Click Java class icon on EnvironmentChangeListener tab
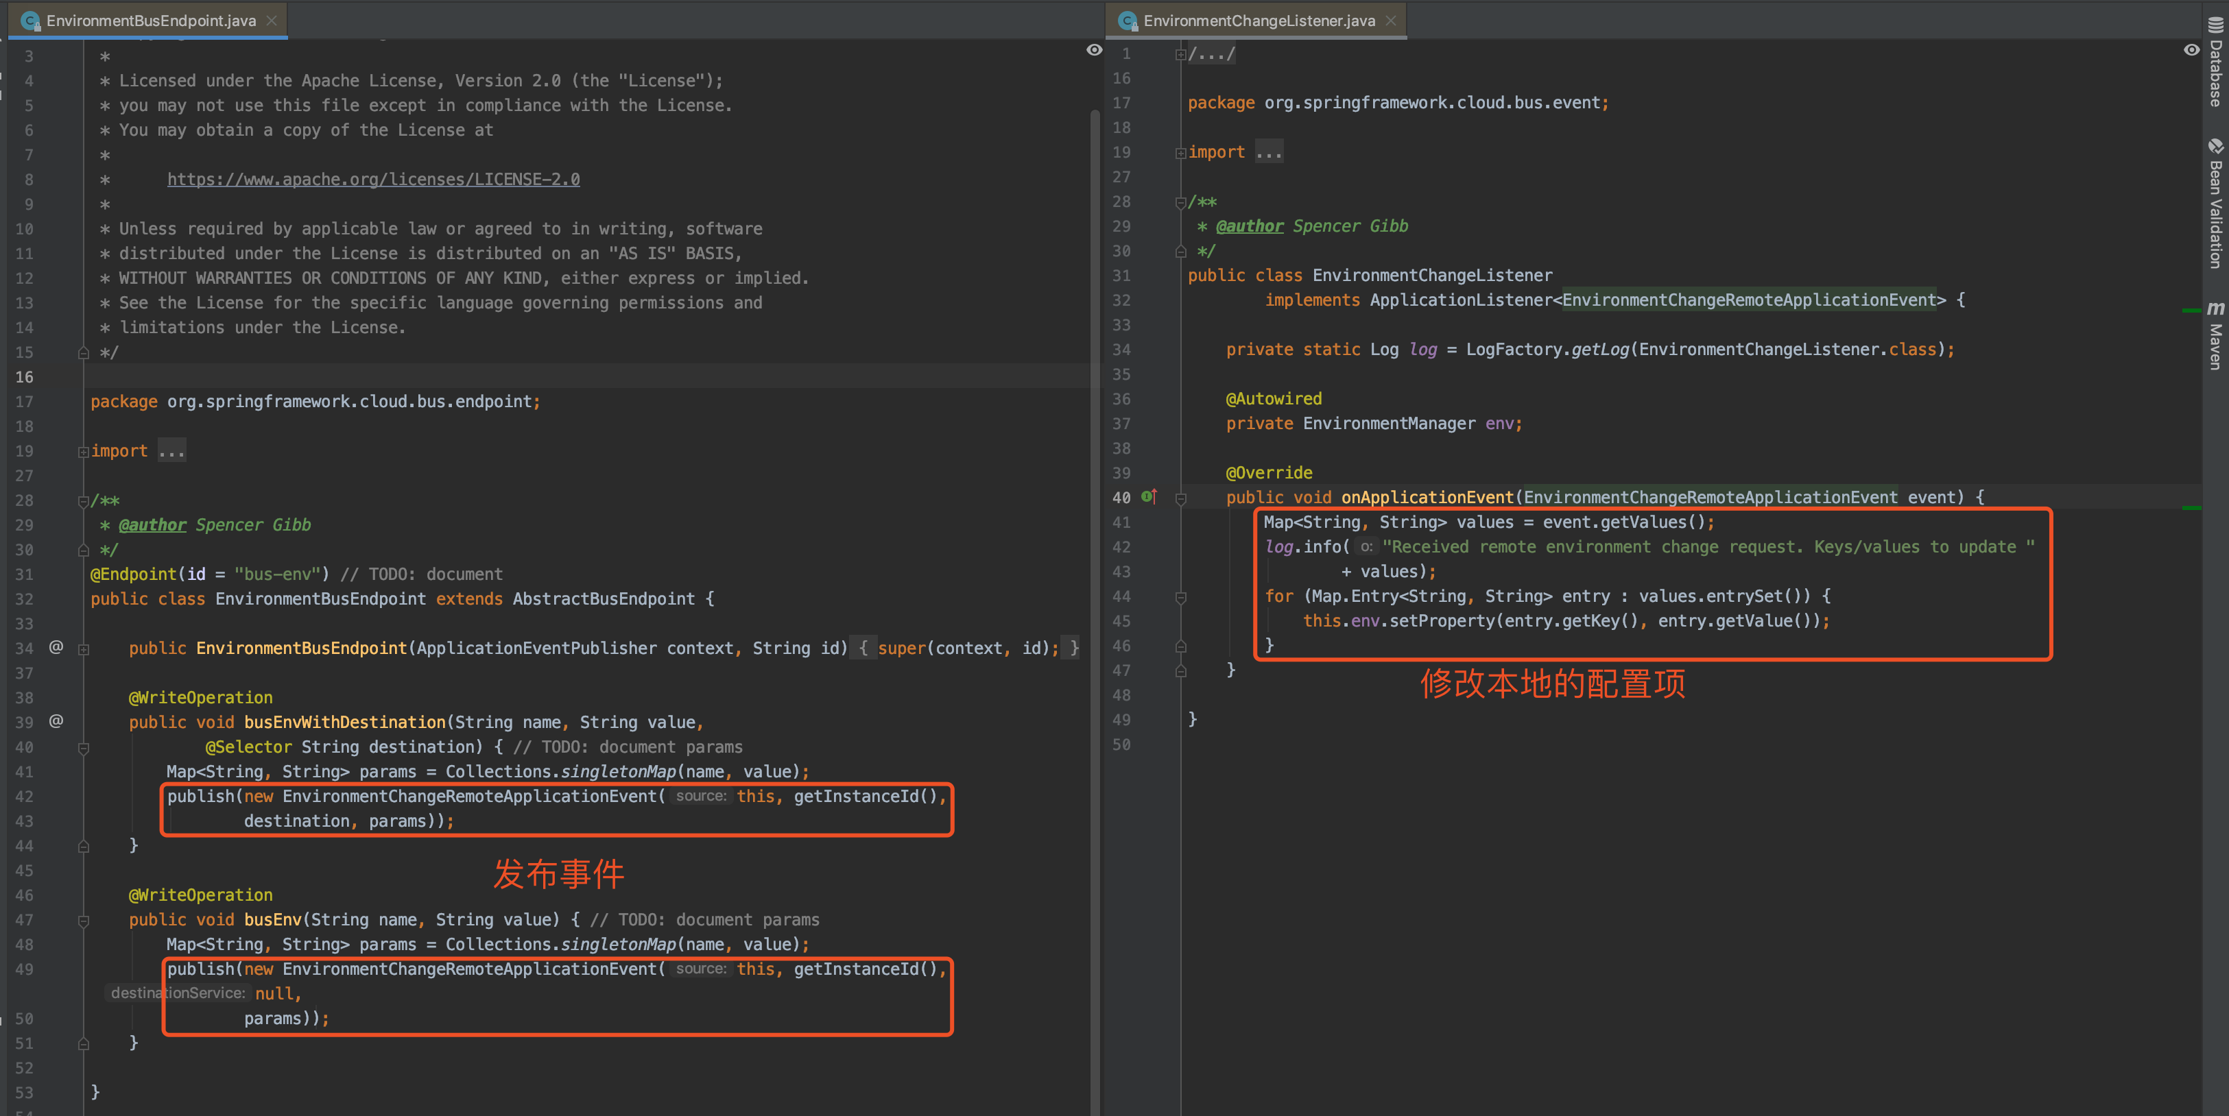2229x1116 pixels. pyautogui.click(x=1128, y=21)
